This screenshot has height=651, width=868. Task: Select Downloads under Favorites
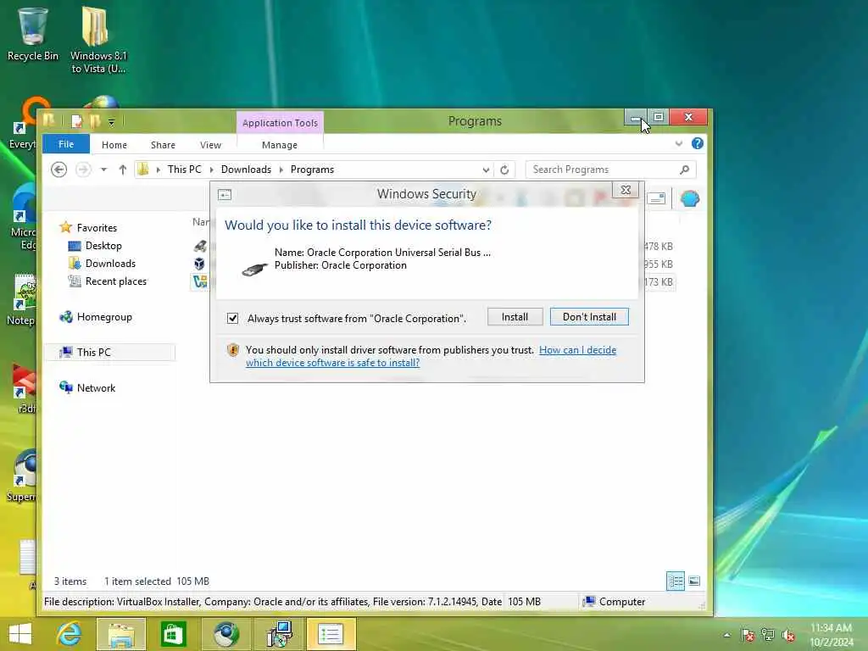(110, 264)
